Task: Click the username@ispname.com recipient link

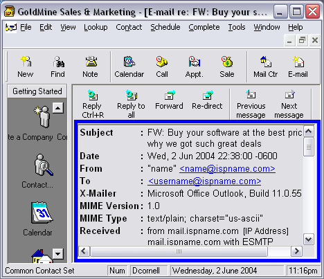Action: point(204,181)
